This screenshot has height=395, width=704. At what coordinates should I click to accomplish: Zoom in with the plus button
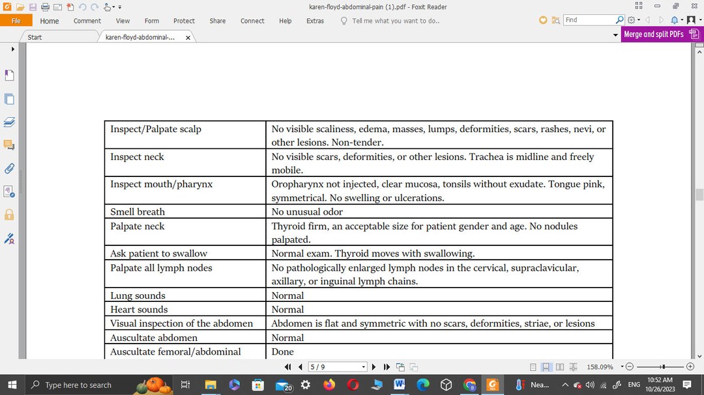click(690, 367)
